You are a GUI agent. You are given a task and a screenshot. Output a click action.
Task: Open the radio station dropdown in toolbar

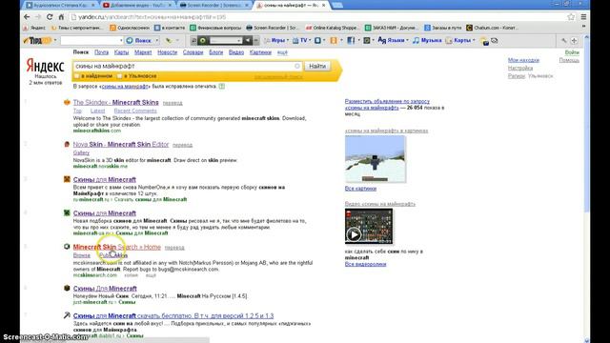click(x=238, y=40)
